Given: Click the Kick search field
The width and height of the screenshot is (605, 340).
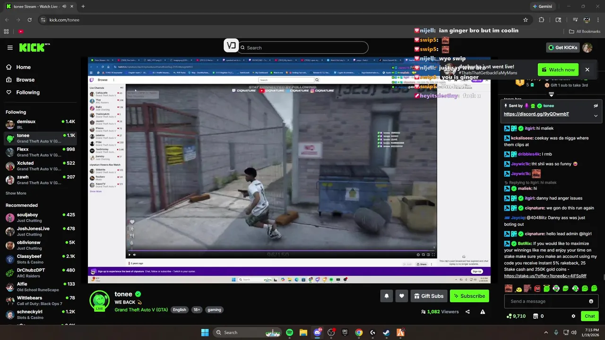Looking at the screenshot, I should coord(302,48).
